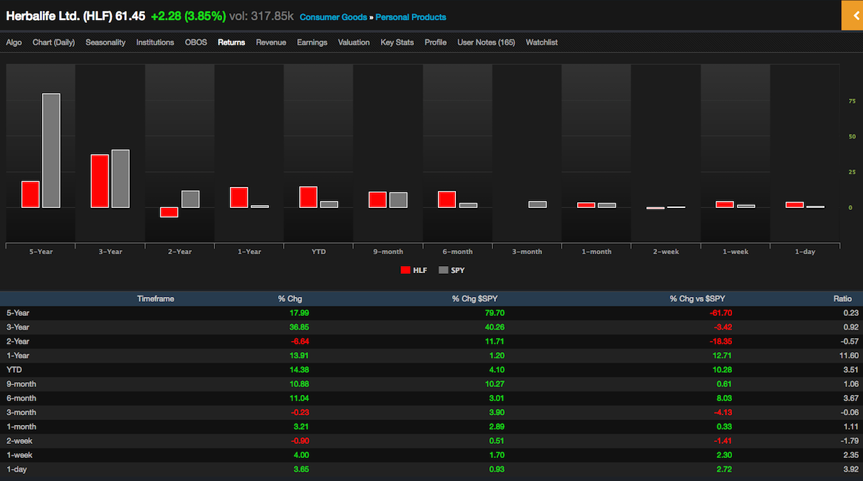Screen dimensions: 863x481
Task: Open the Algo tab
Action: 14,43
